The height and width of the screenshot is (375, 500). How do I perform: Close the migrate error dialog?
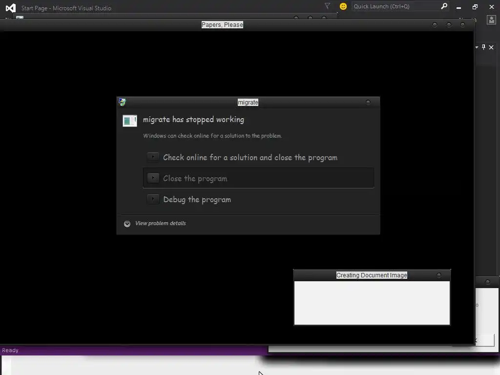pyautogui.click(x=368, y=102)
